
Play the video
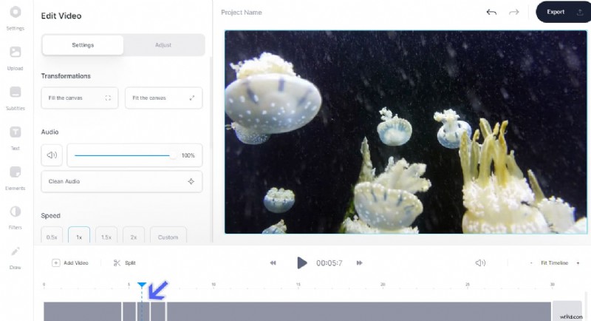(x=301, y=263)
